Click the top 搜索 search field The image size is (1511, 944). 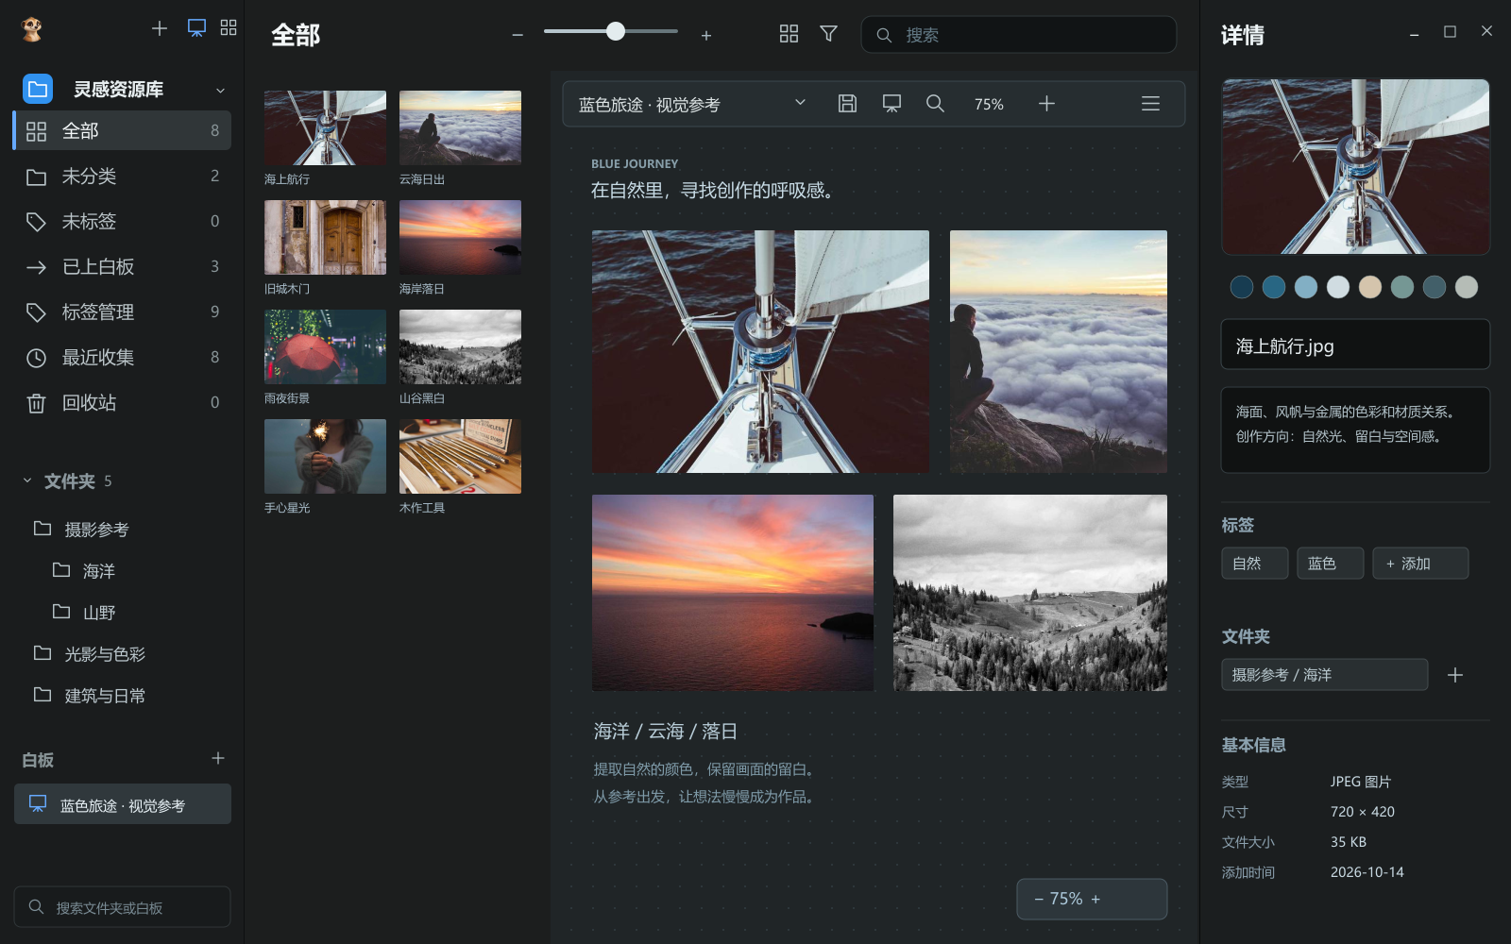(1019, 35)
